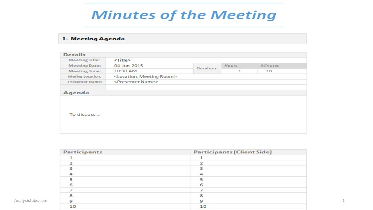Click the 'Minutes of the Meeting' title
This screenshot has width=373, height=210.
[x=184, y=15]
